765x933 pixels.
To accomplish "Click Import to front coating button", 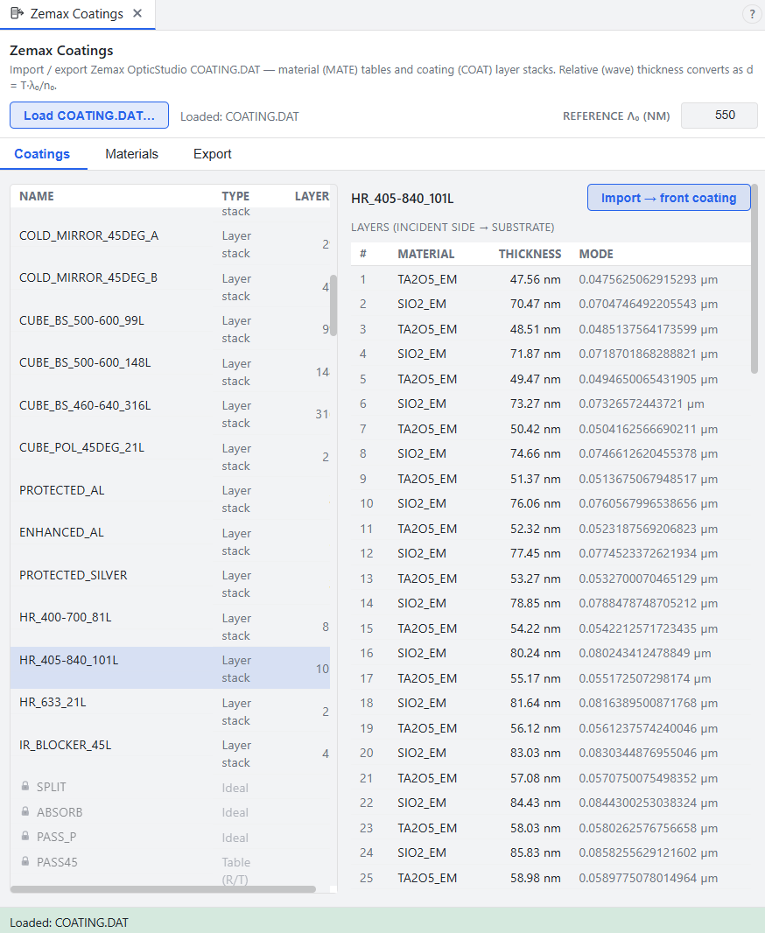I will click(669, 198).
